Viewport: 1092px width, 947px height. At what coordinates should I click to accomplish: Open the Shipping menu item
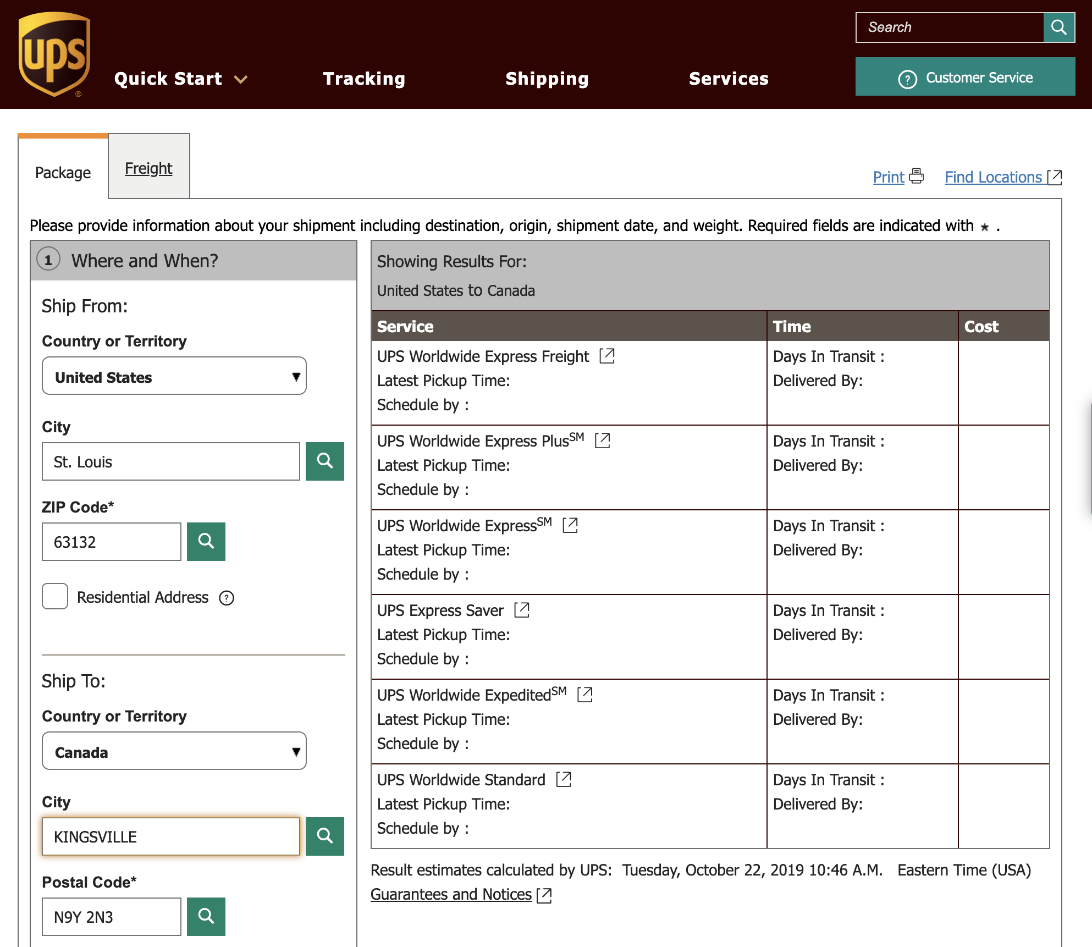point(547,79)
